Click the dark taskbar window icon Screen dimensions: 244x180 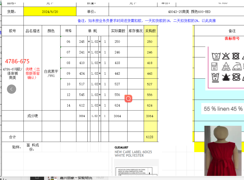pos(37,178)
